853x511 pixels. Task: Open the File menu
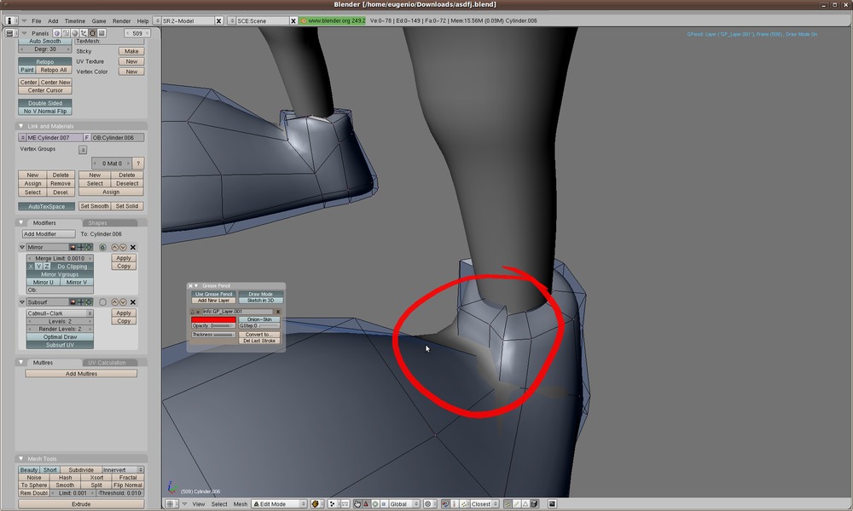point(37,20)
